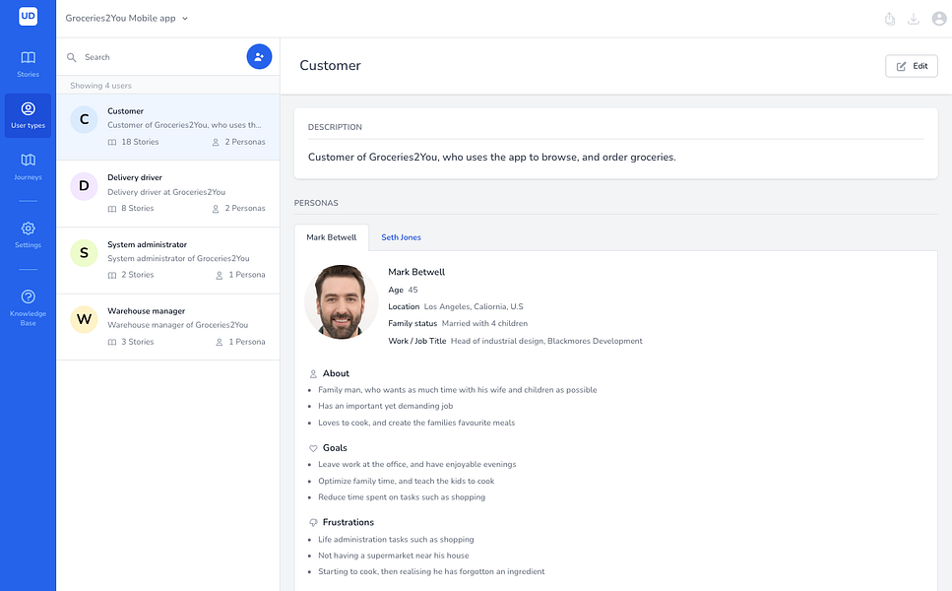Click the Edit button for Customer
Viewport: 952px width, 591px height.
click(x=911, y=65)
